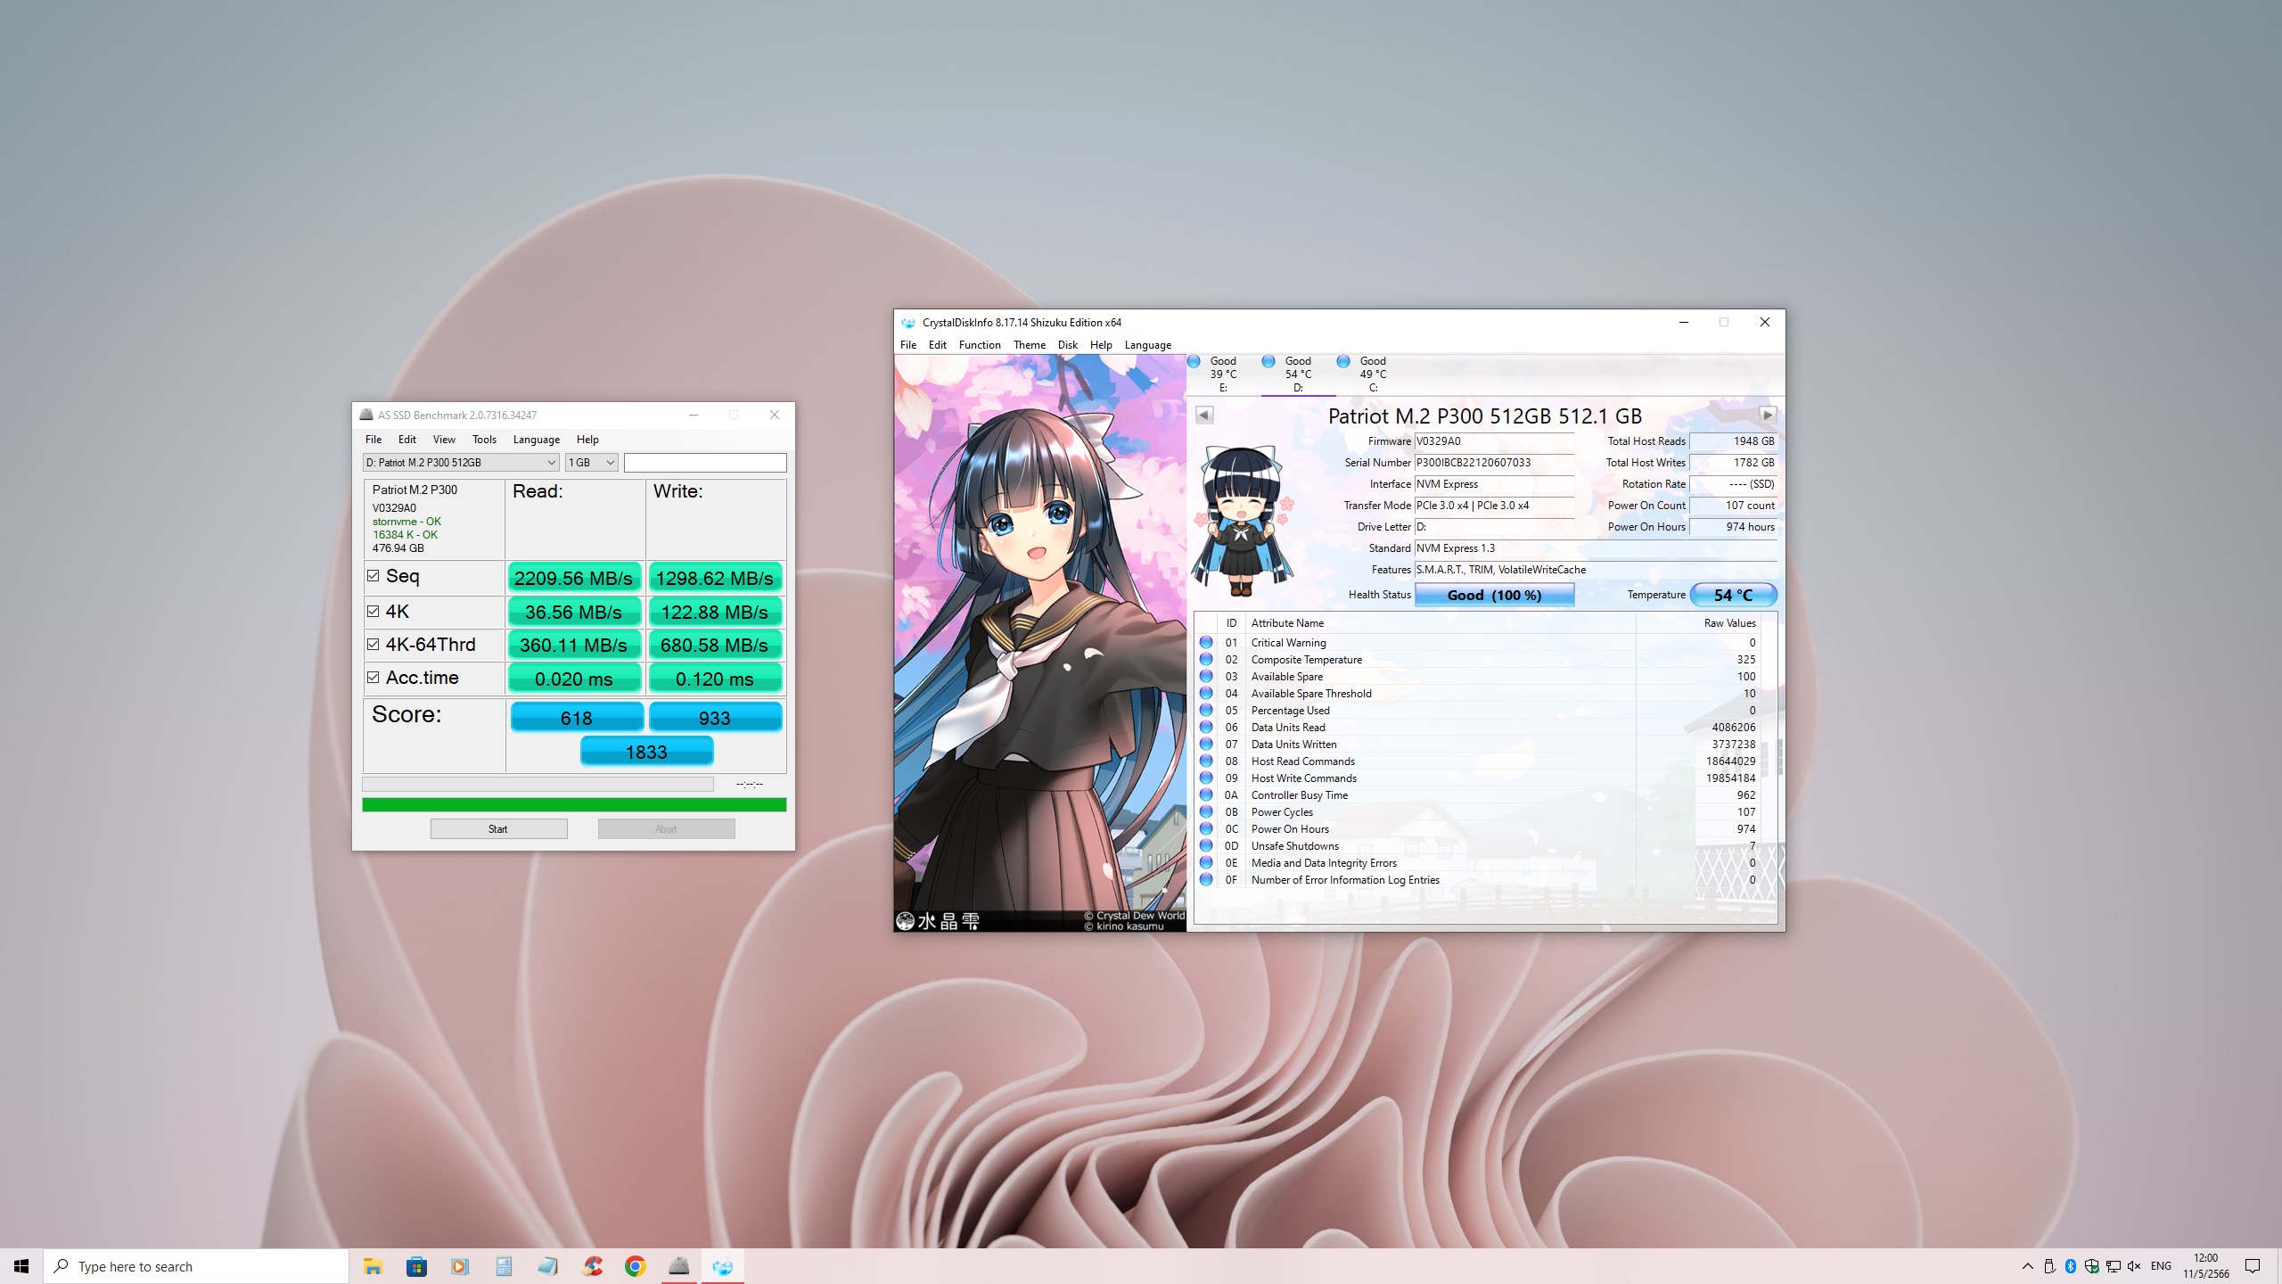The image size is (2282, 1284).
Task: Click the Good (100 %) health status button
Action: 1494,595
